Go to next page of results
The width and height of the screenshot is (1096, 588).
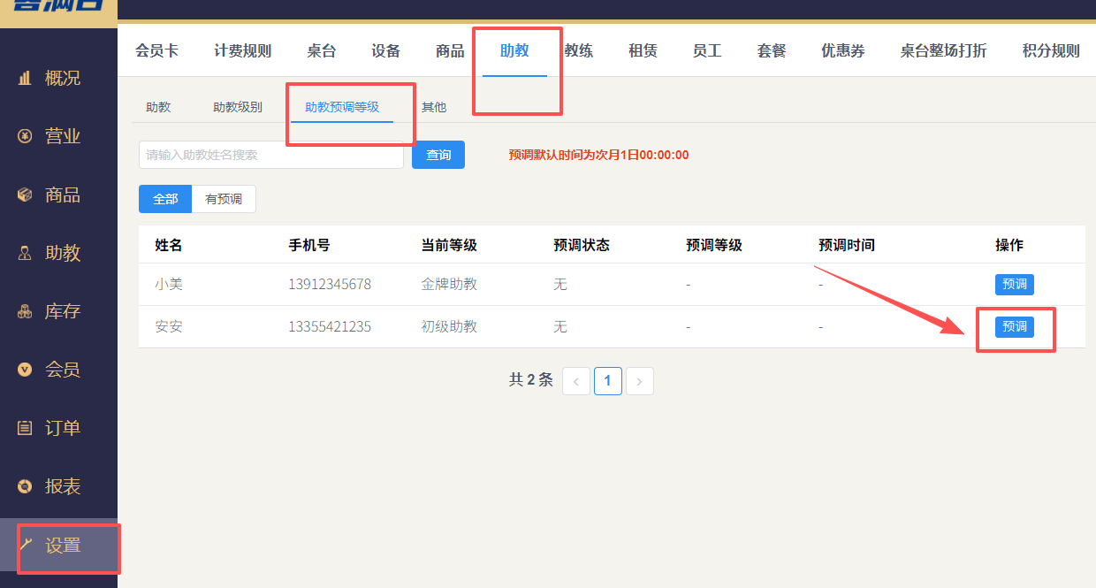(x=639, y=380)
